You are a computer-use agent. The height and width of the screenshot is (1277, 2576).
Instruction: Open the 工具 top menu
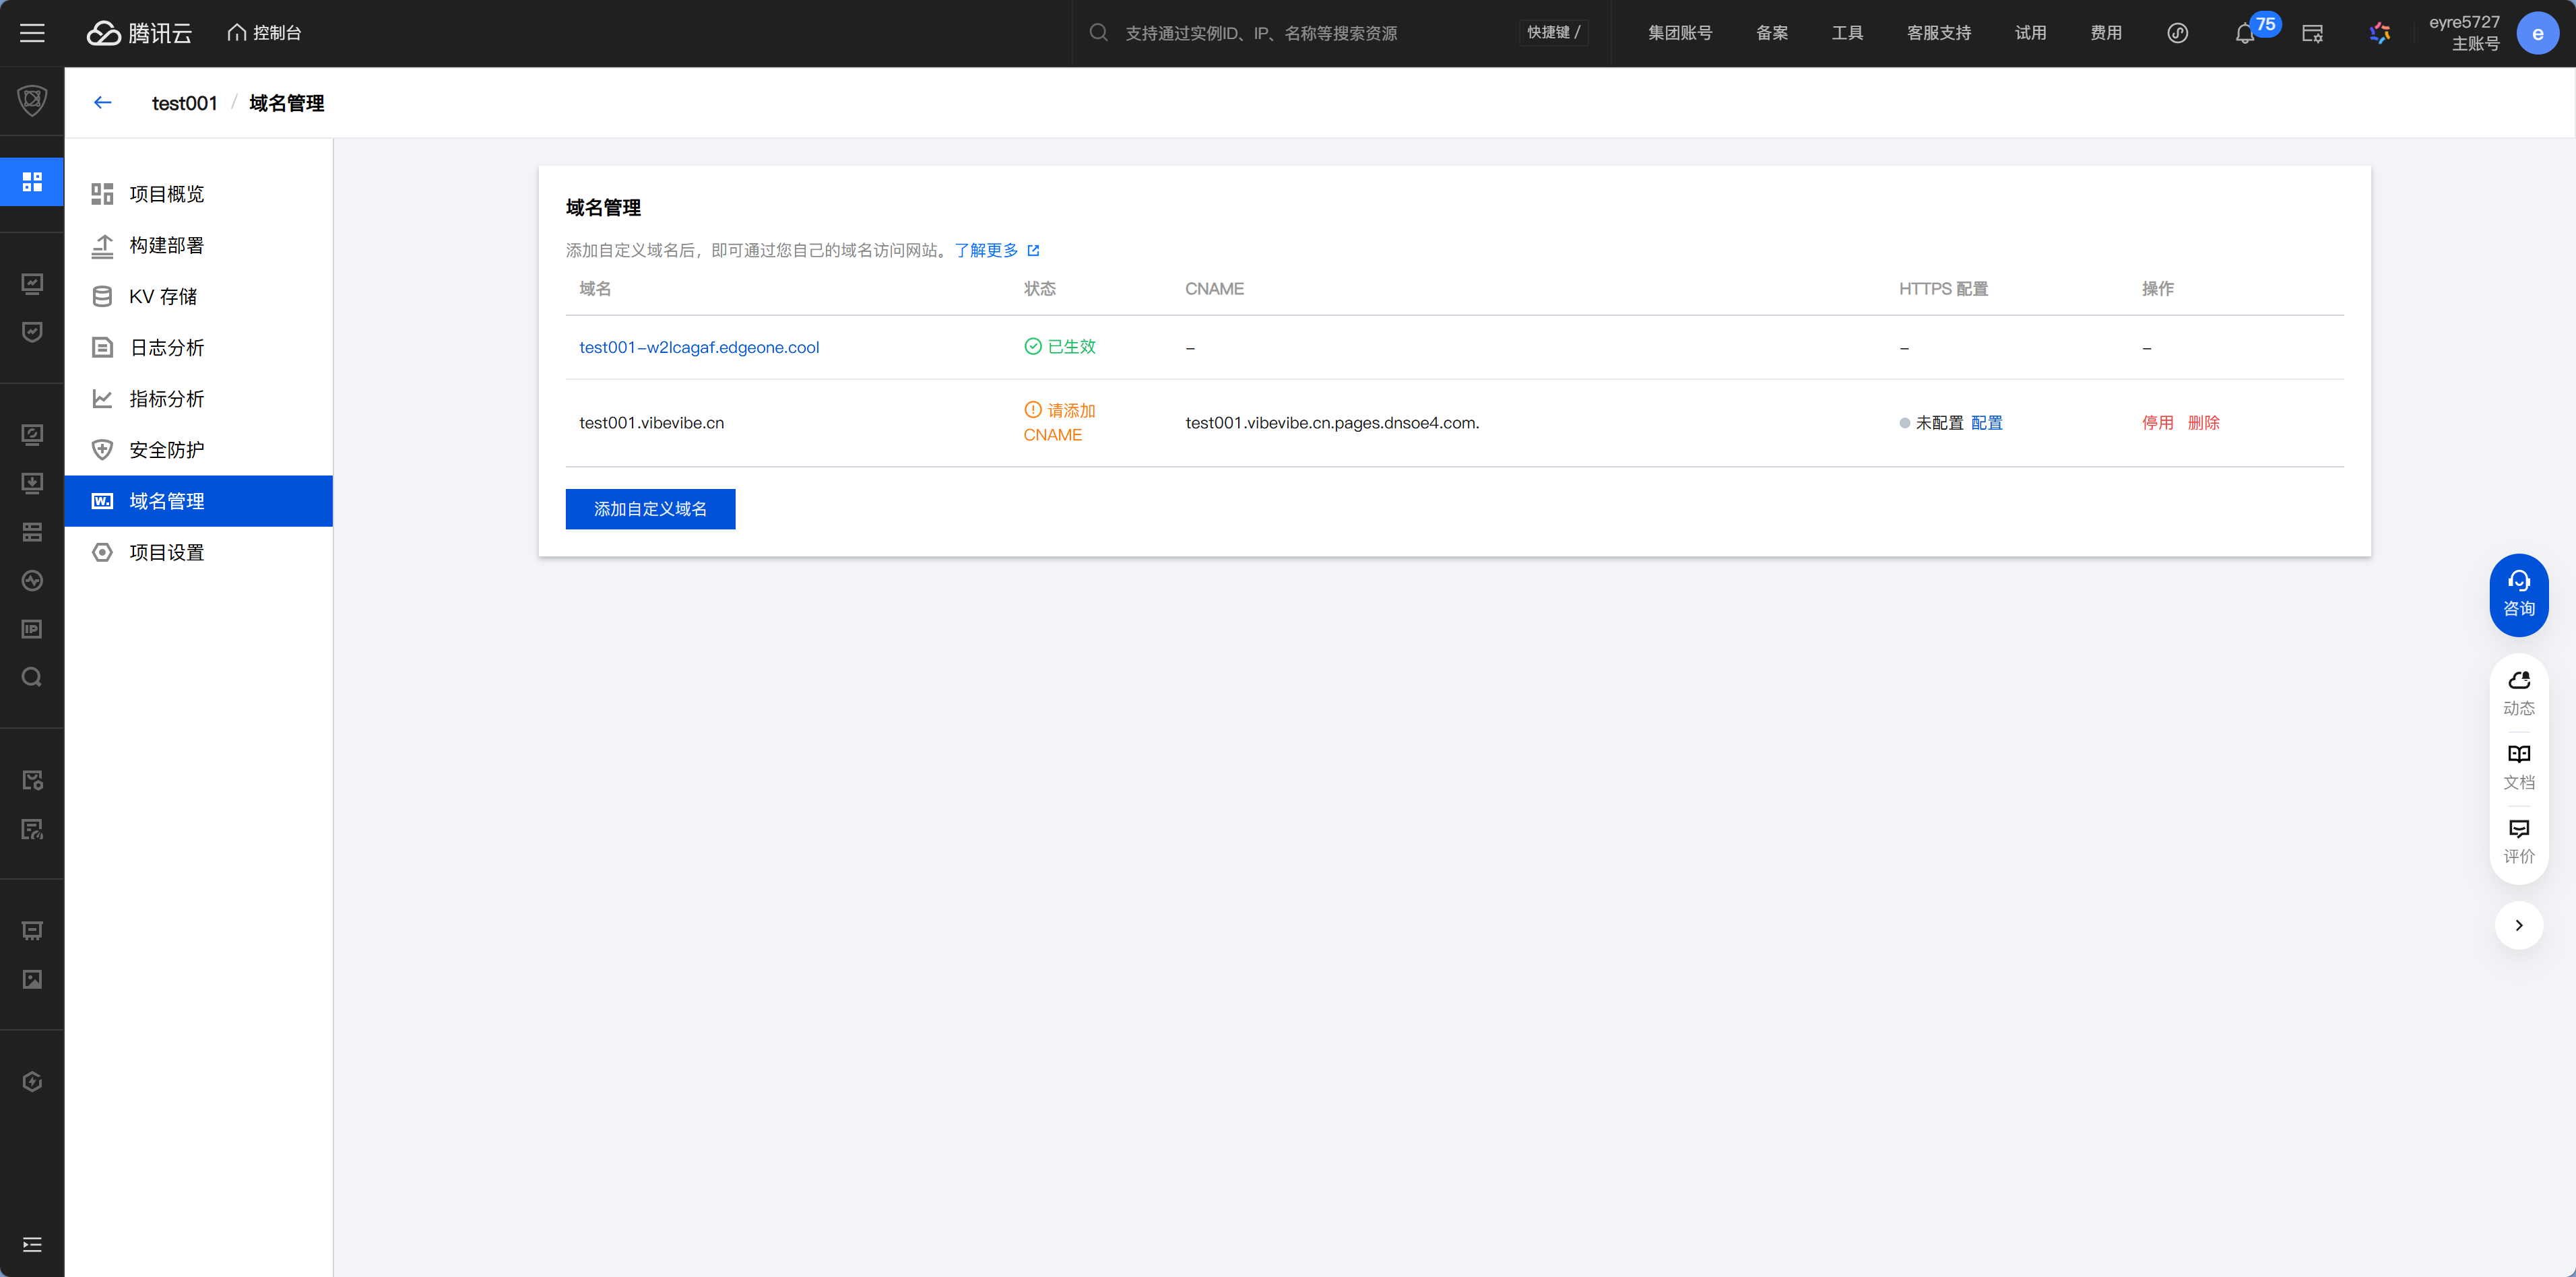point(1847,33)
